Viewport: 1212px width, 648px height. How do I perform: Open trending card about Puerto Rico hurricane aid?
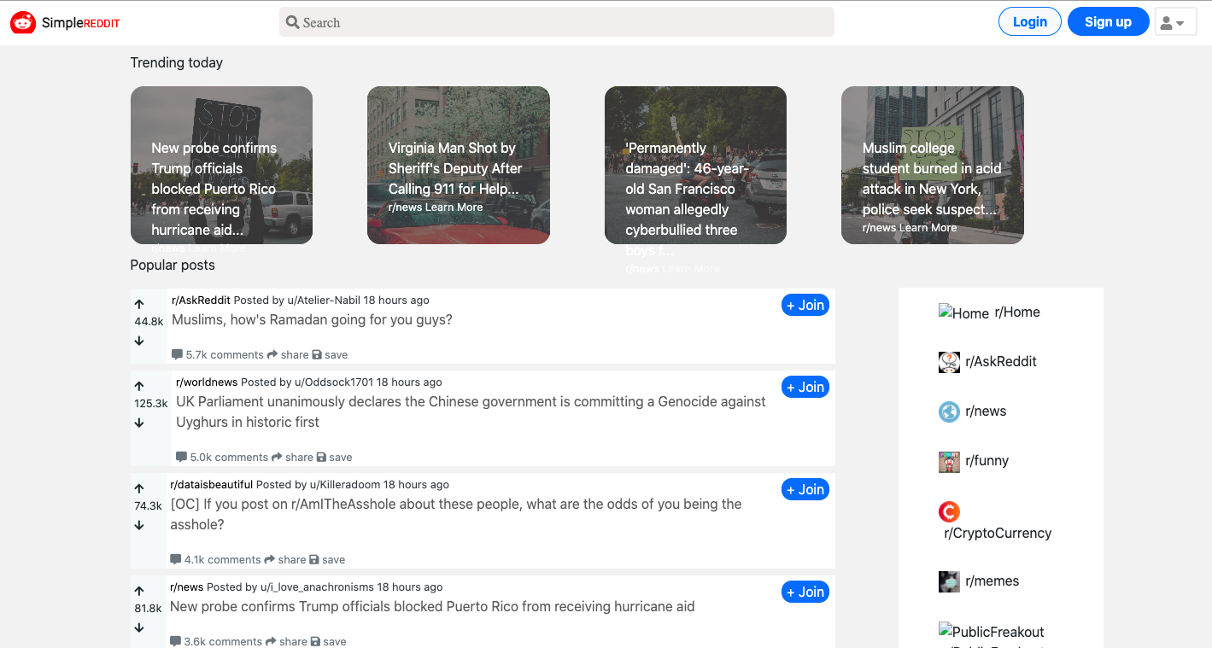click(x=221, y=165)
